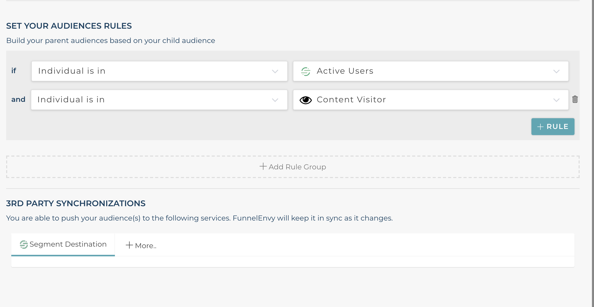
Task: Open the Active Users dropdown arrow
Action: [x=556, y=71]
